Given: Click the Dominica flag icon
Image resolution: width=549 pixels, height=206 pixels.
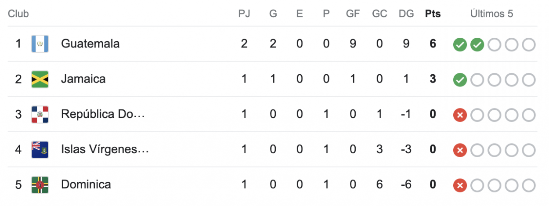Looking at the screenshot, I should point(40,184).
